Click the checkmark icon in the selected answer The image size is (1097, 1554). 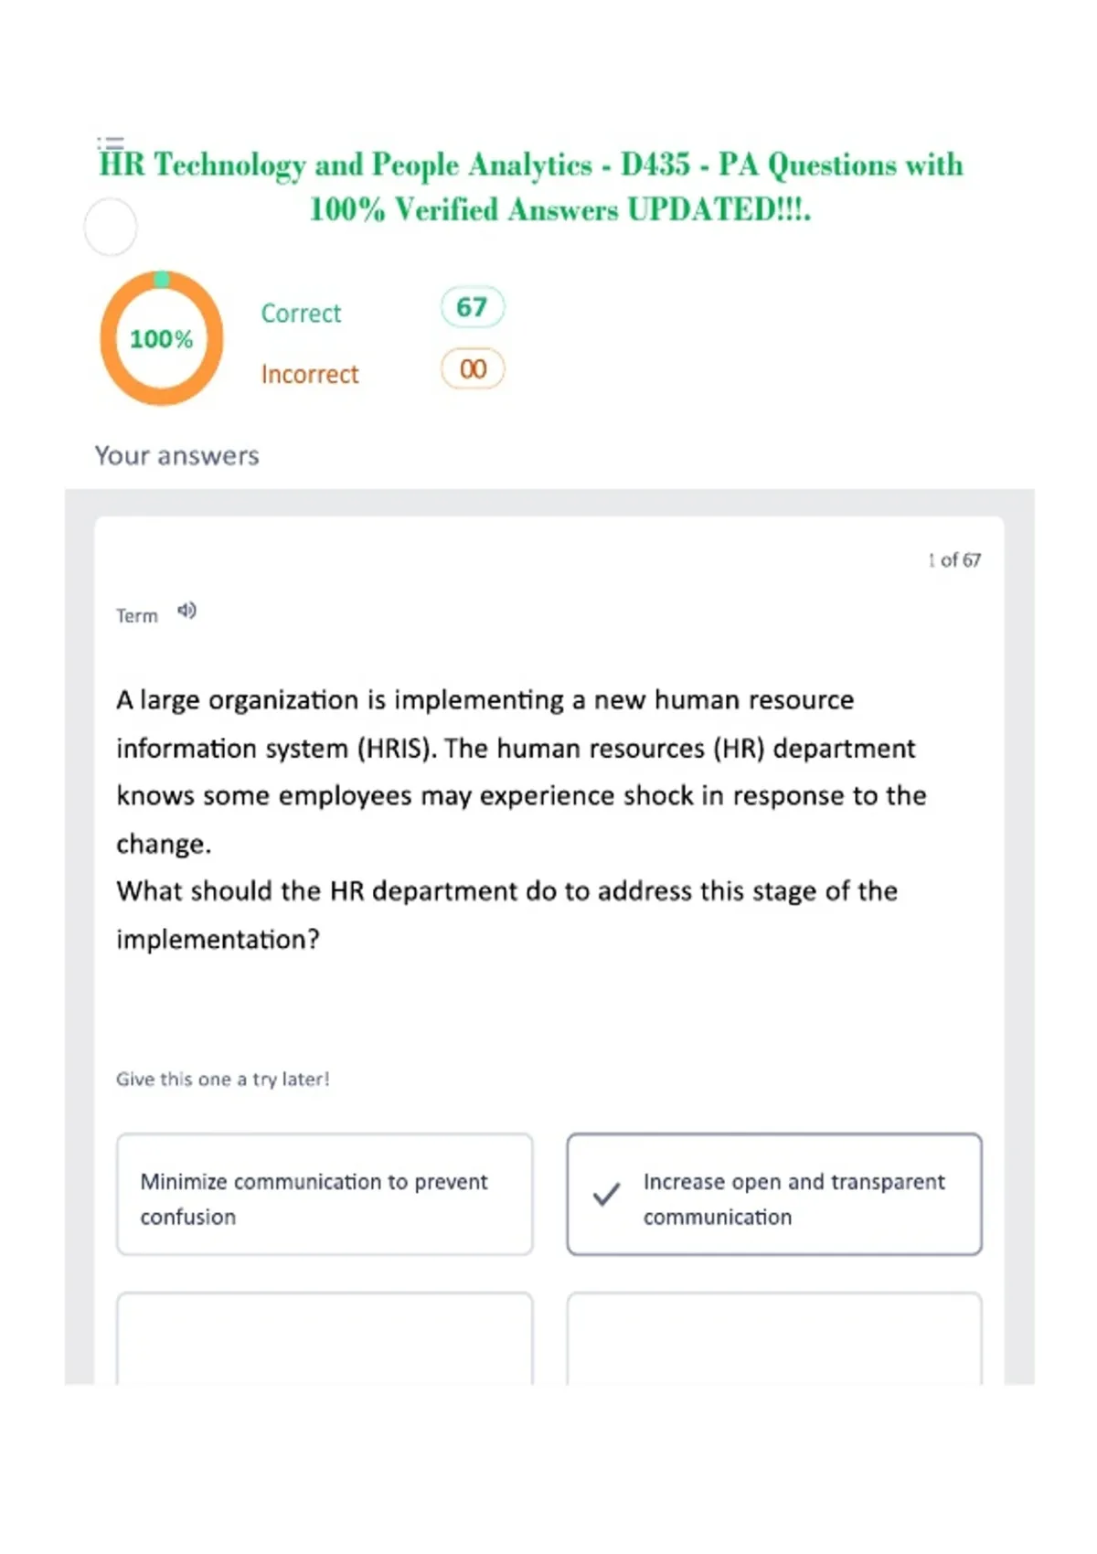(x=606, y=1194)
